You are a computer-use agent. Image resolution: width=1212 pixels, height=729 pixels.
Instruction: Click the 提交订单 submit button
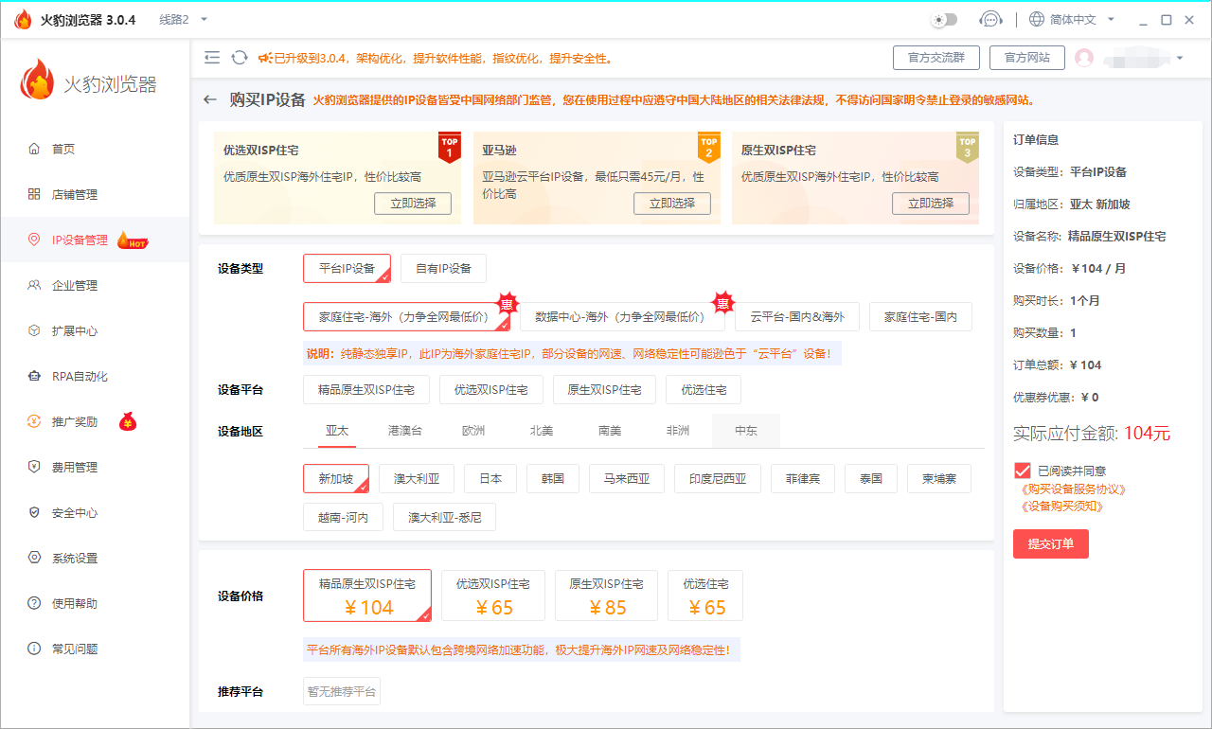tap(1050, 543)
